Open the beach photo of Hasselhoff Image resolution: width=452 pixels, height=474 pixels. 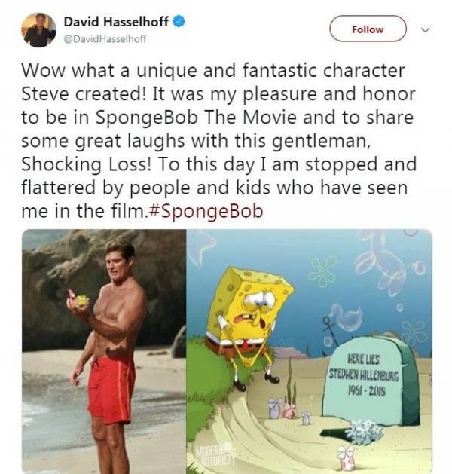point(104,351)
